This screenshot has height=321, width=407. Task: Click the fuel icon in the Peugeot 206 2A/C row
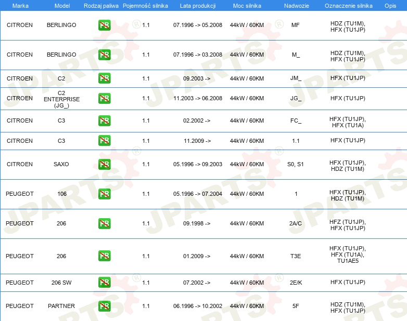coord(104,223)
